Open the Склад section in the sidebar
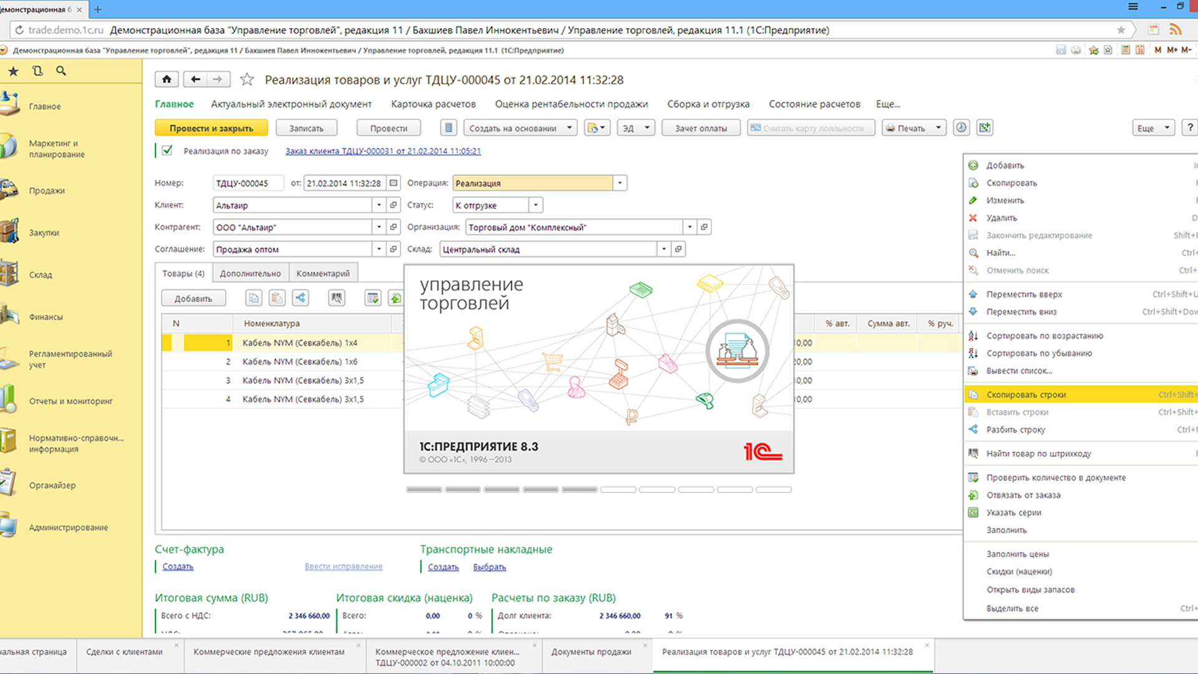This screenshot has width=1198, height=674. tap(41, 275)
